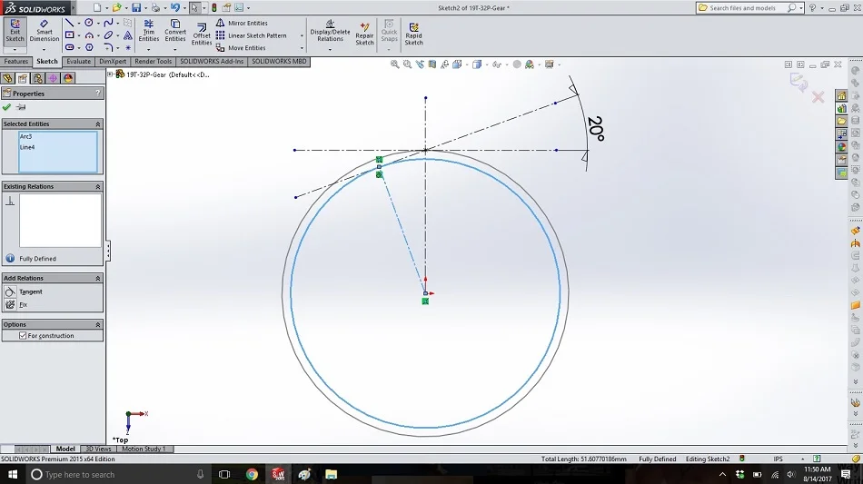Click the Rebuild traffic light icon

[214, 7]
